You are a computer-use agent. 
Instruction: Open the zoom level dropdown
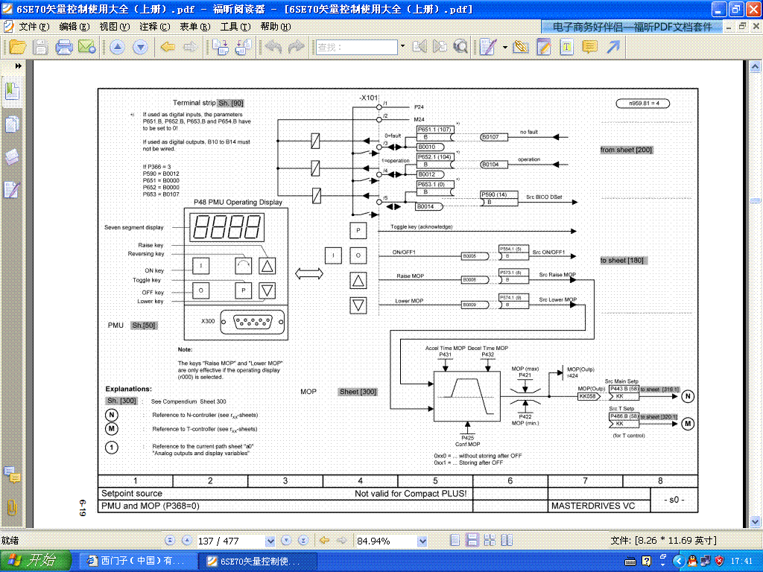[x=422, y=541]
